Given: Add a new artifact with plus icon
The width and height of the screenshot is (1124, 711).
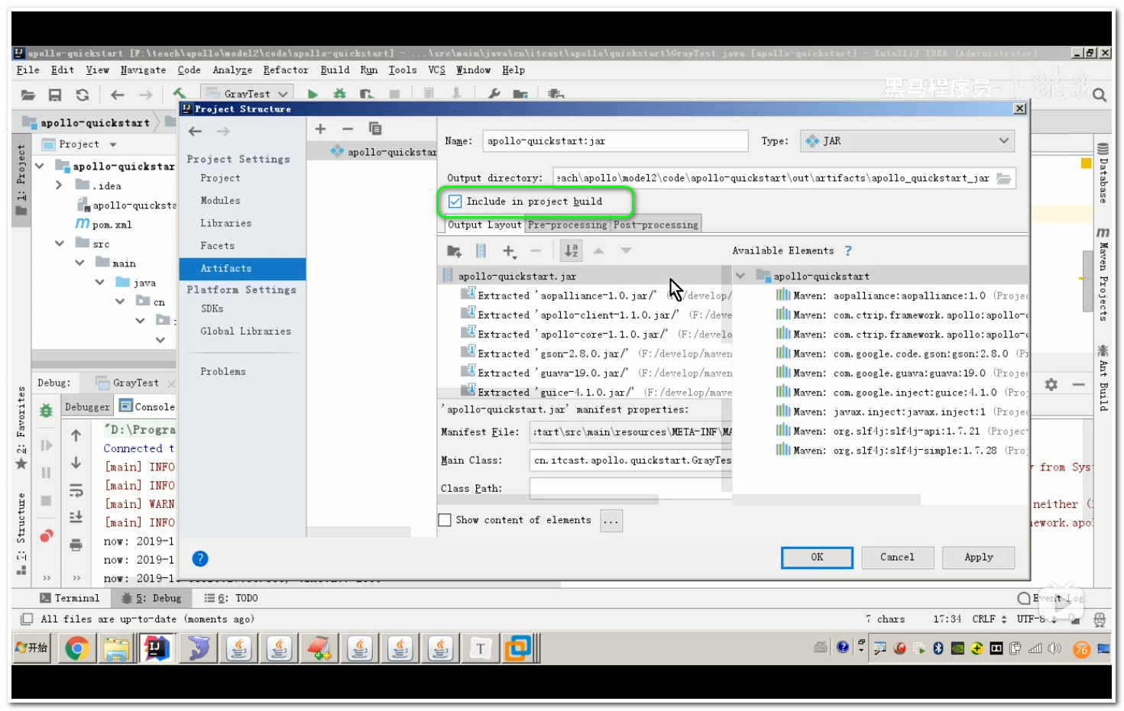Looking at the screenshot, I should (321, 129).
